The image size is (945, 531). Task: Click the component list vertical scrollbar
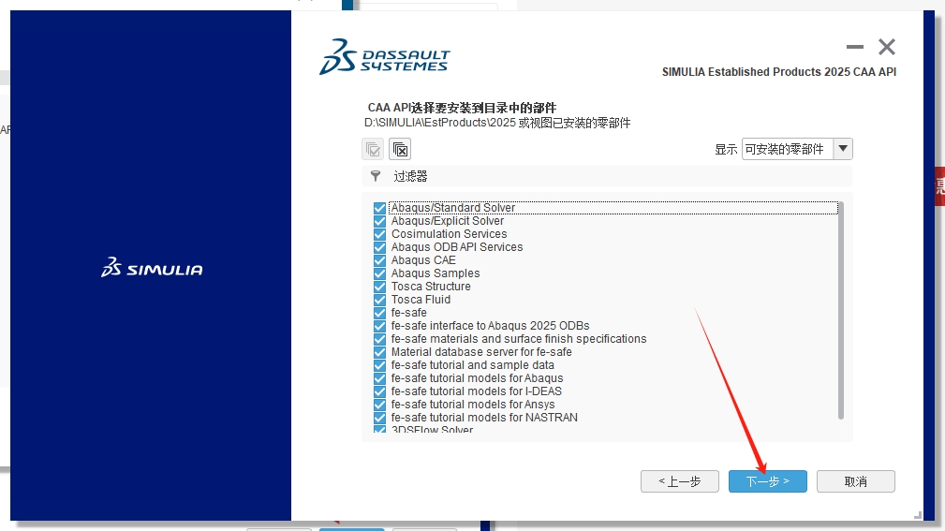(x=840, y=309)
